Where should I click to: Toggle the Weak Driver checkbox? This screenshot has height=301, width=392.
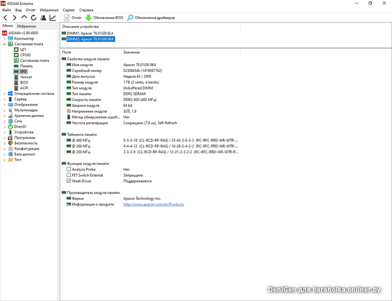(69, 181)
